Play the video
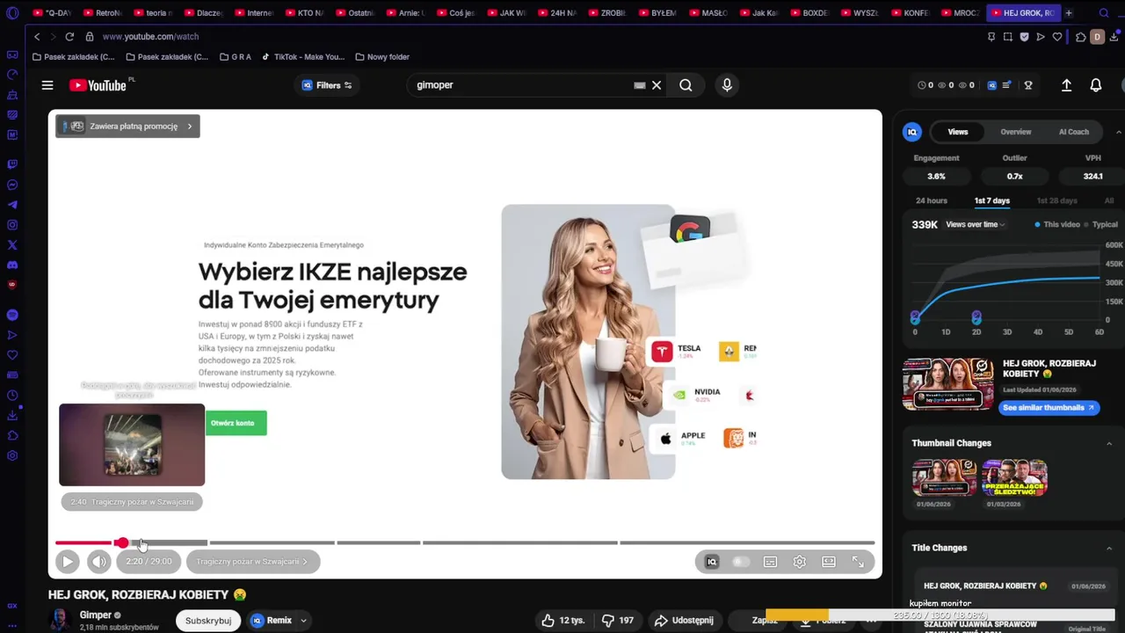 [67, 562]
